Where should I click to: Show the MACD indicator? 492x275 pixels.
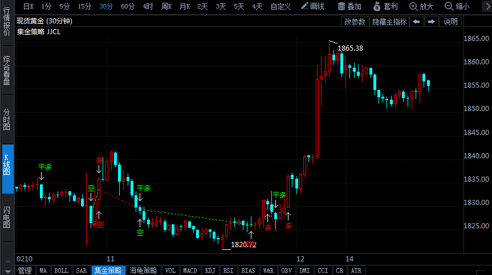coord(190,270)
